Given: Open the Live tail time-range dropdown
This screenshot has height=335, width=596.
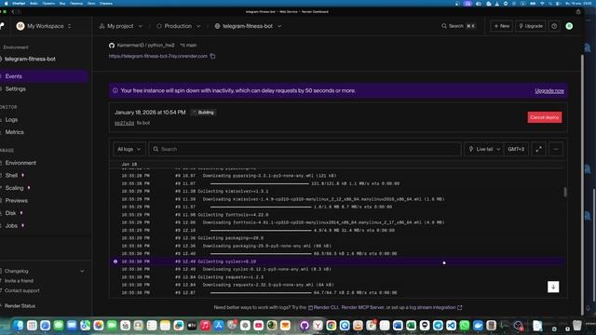Looking at the screenshot, I should pos(484,149).
